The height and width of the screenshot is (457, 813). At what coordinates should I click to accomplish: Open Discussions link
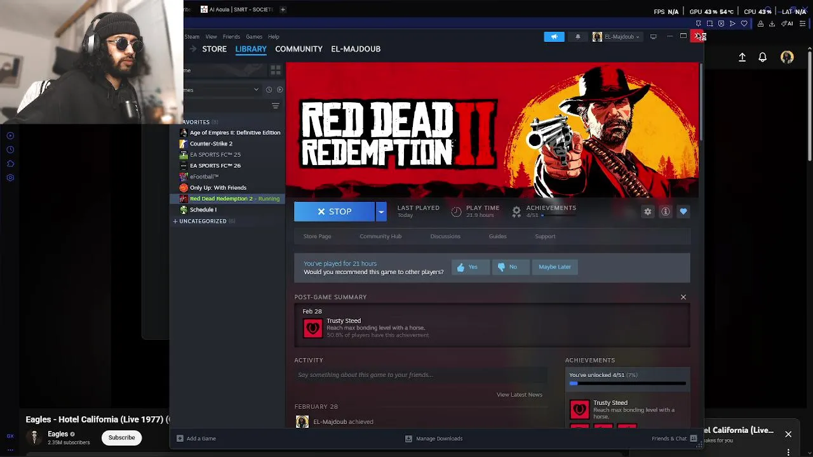(x=445, y=236)
